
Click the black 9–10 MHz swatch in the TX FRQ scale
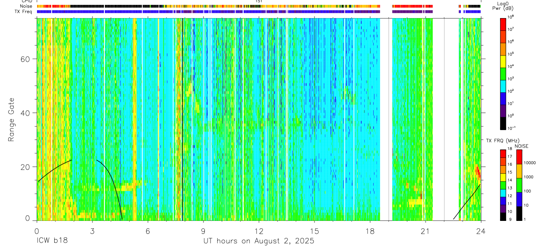coord(503,216)
